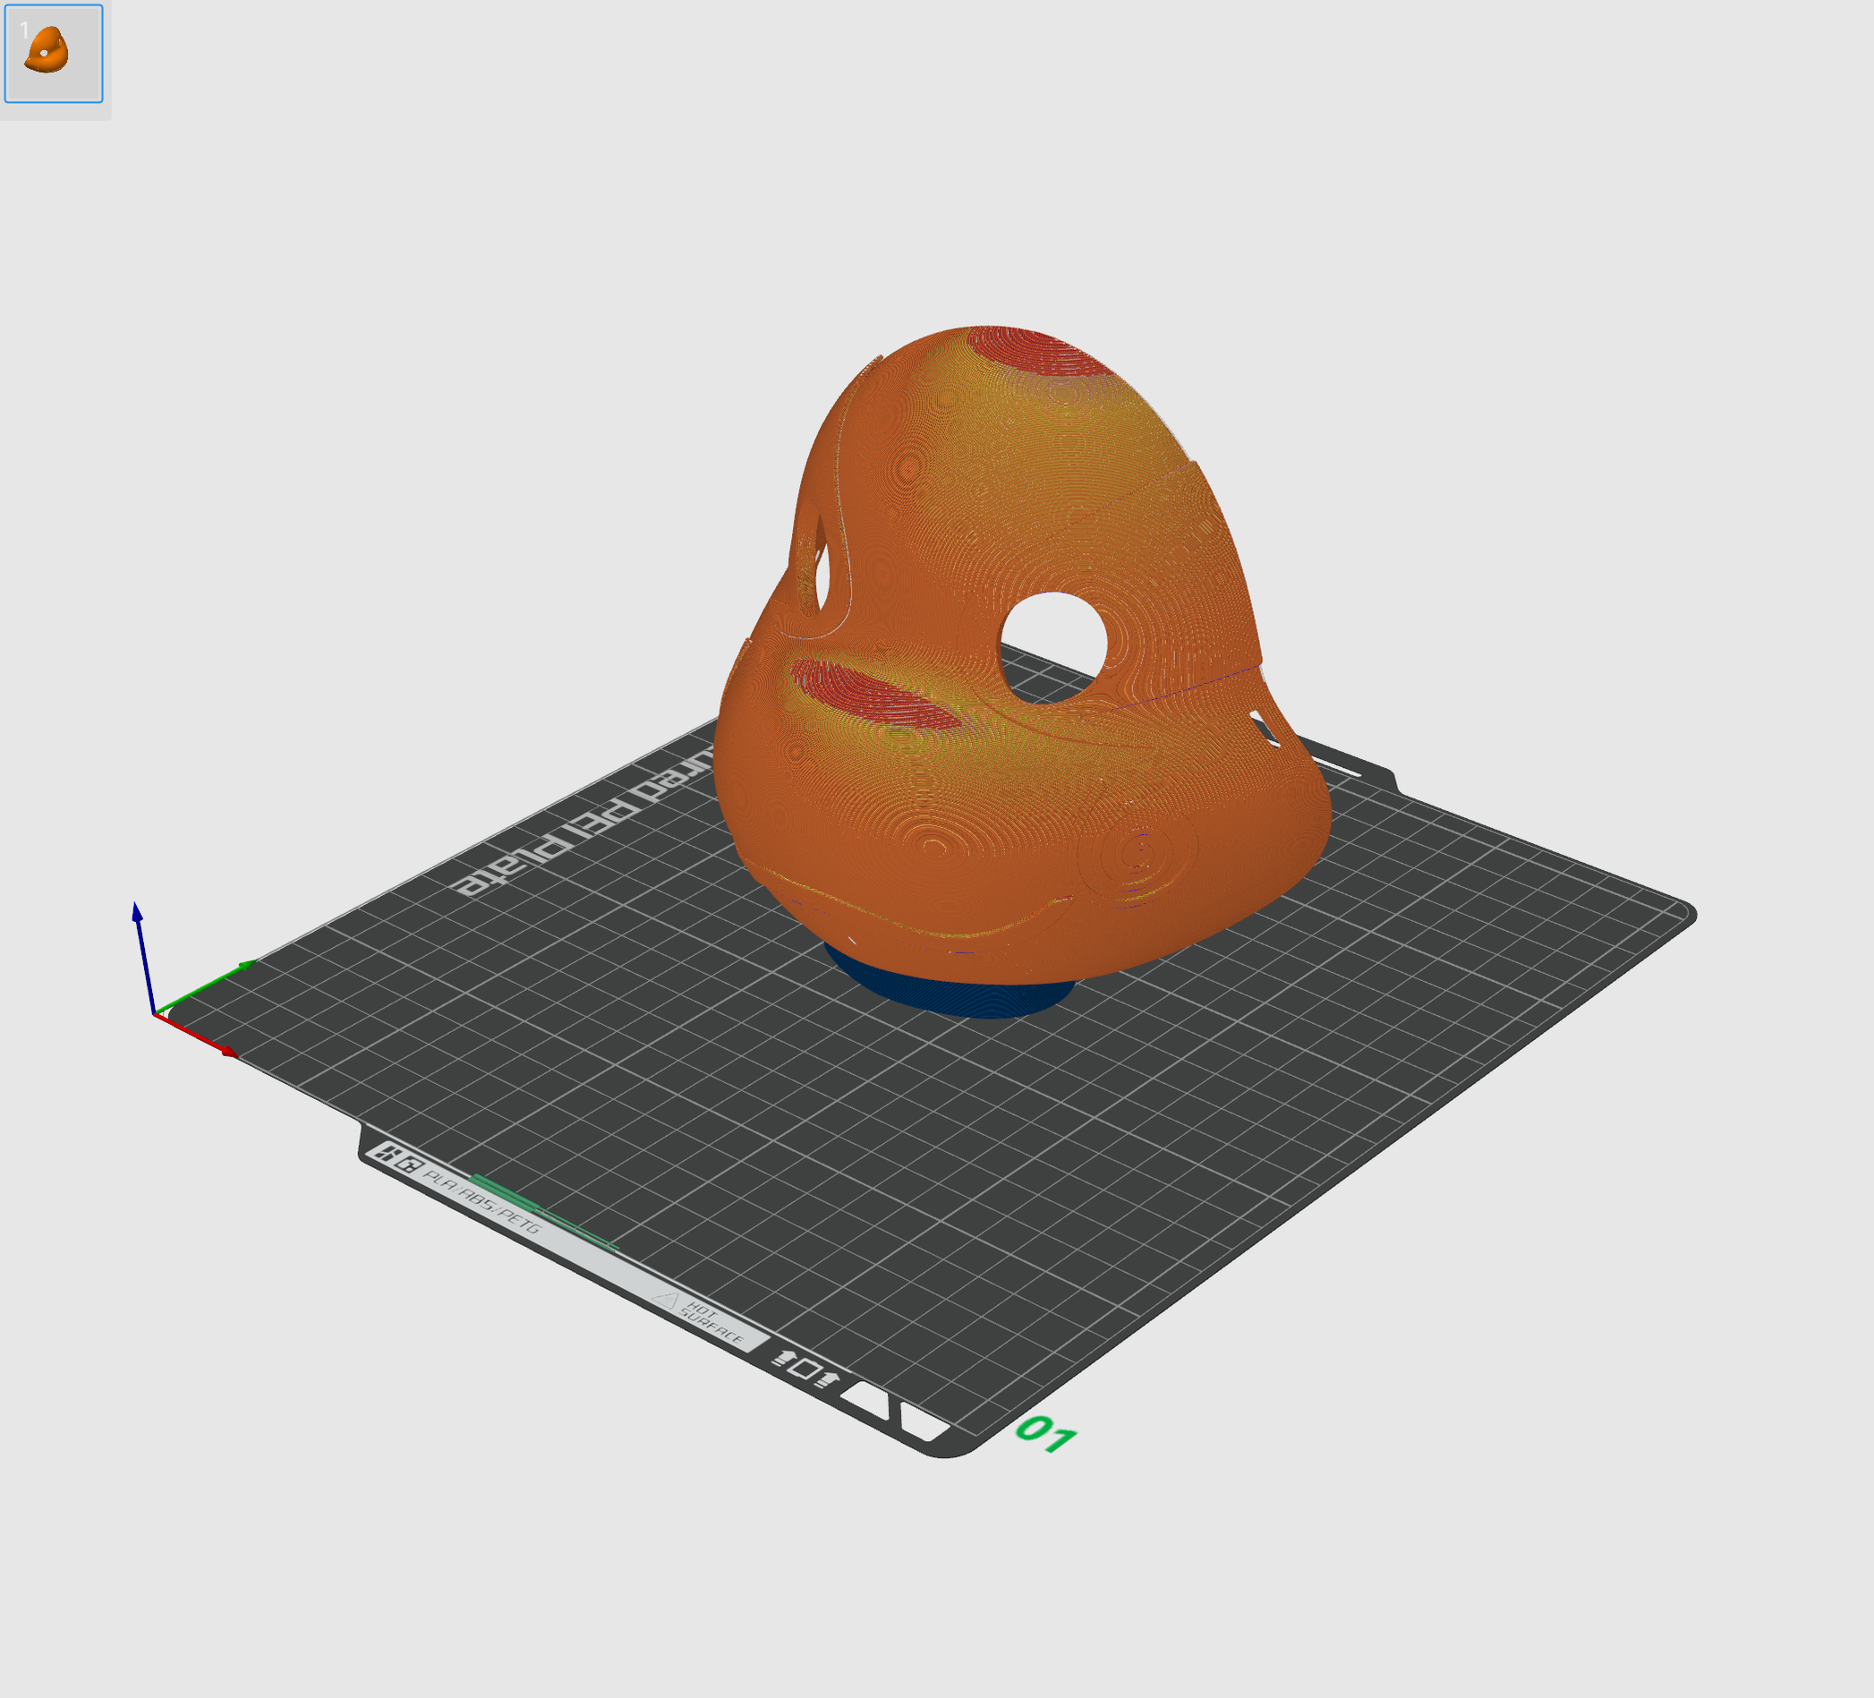This screenshot has width=1874, height=1698.
Task: Click the PLA/ABS/PETG label on the plate
Action: click(x=481, y=1201)
